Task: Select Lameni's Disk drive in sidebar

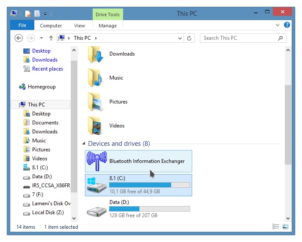Action: (51, 204)
